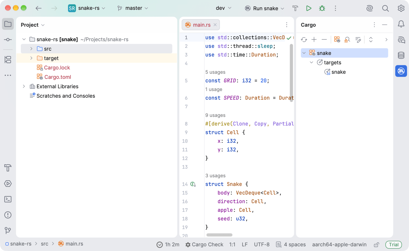Open the Build tool window in left sidebar

[x=8, y=168]
